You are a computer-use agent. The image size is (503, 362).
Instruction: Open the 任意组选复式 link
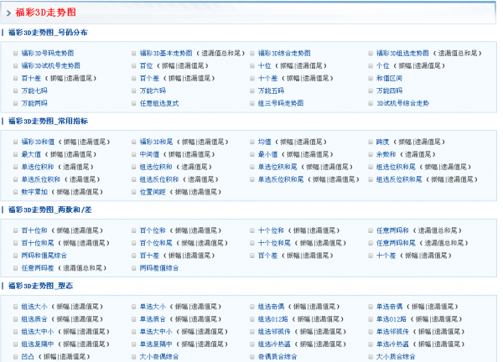pos(159,103)
